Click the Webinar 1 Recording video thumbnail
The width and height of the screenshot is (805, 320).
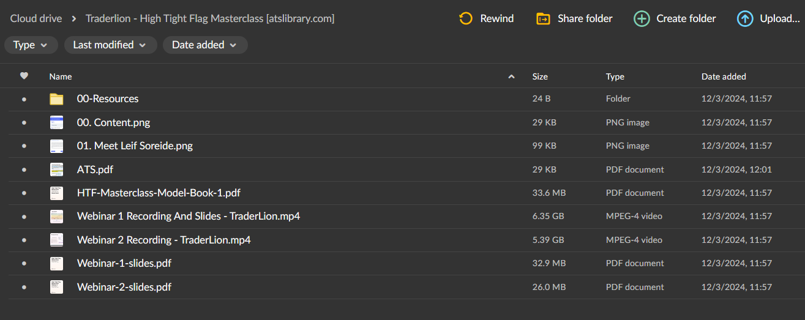[x=57, y=217]
